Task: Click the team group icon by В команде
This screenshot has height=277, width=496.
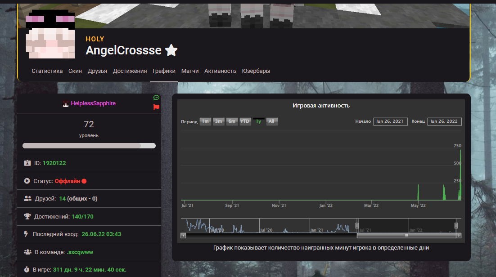Action: coord(27,252)
